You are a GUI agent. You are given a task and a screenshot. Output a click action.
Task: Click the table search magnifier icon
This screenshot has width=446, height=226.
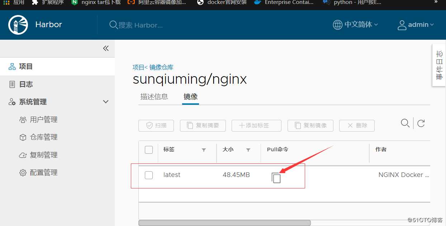[405, 123]
